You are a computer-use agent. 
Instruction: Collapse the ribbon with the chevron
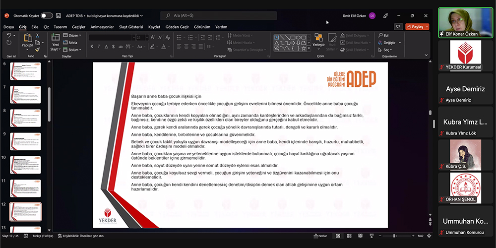pyautogui.click(x=426, y=55)
